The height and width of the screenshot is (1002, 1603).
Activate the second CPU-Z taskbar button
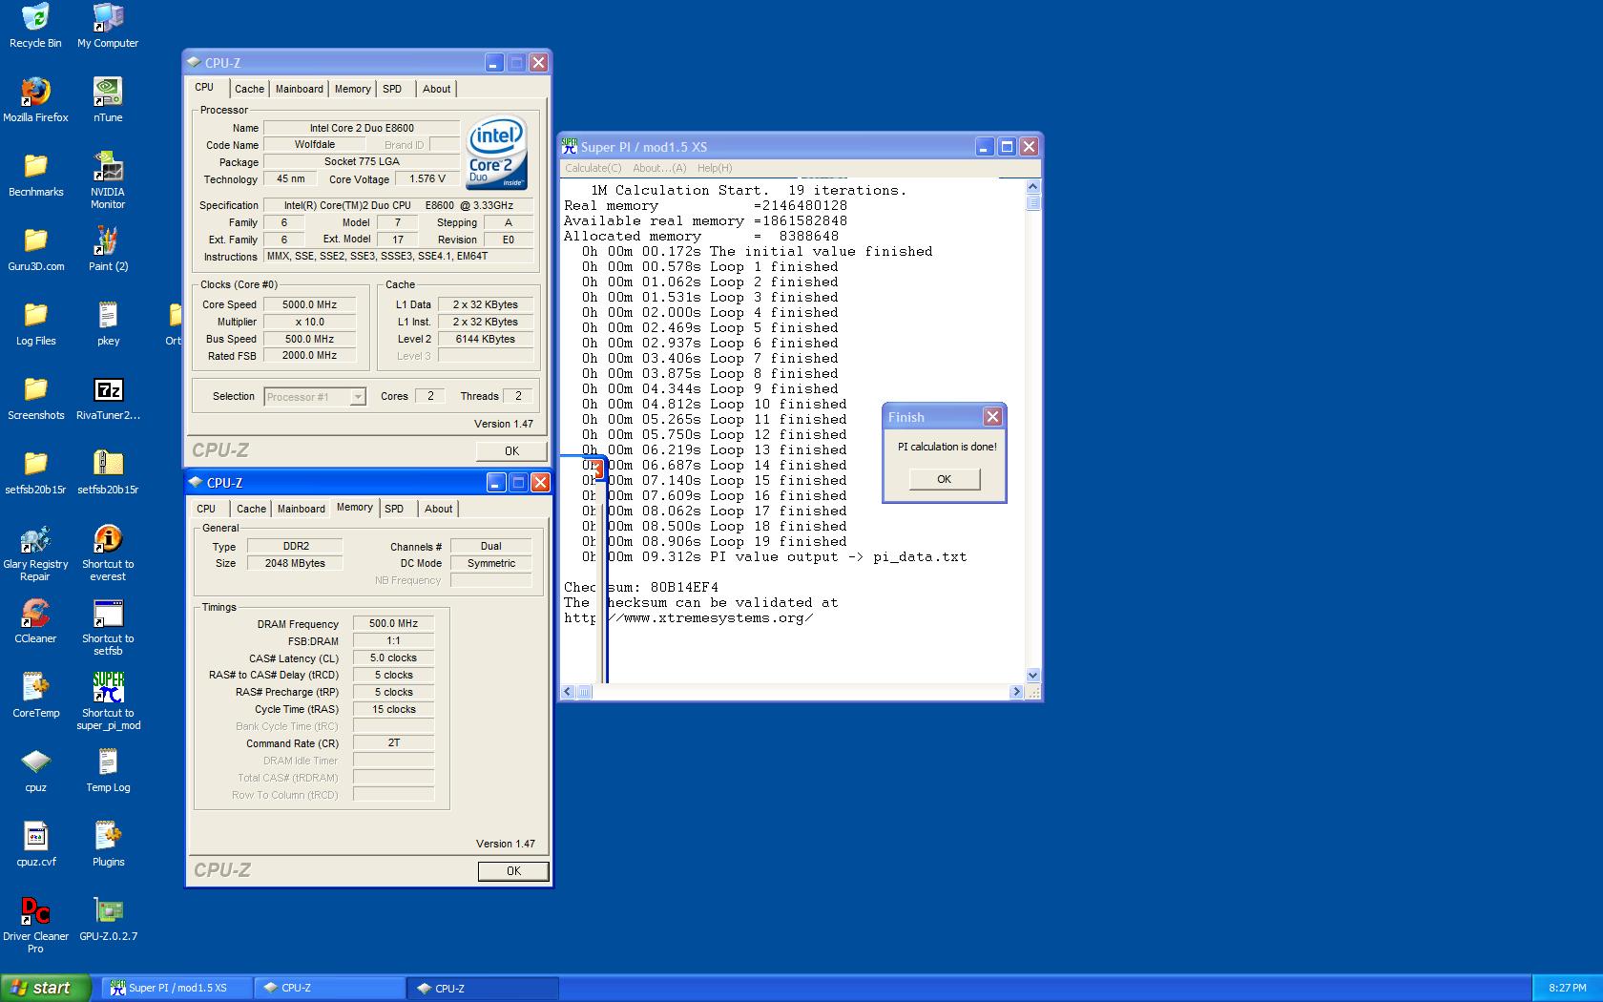pos(483,988)
